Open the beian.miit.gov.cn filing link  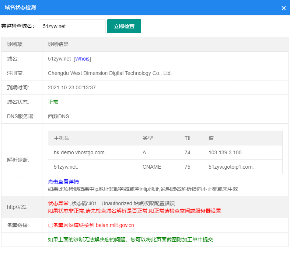[x=115, y=225]
